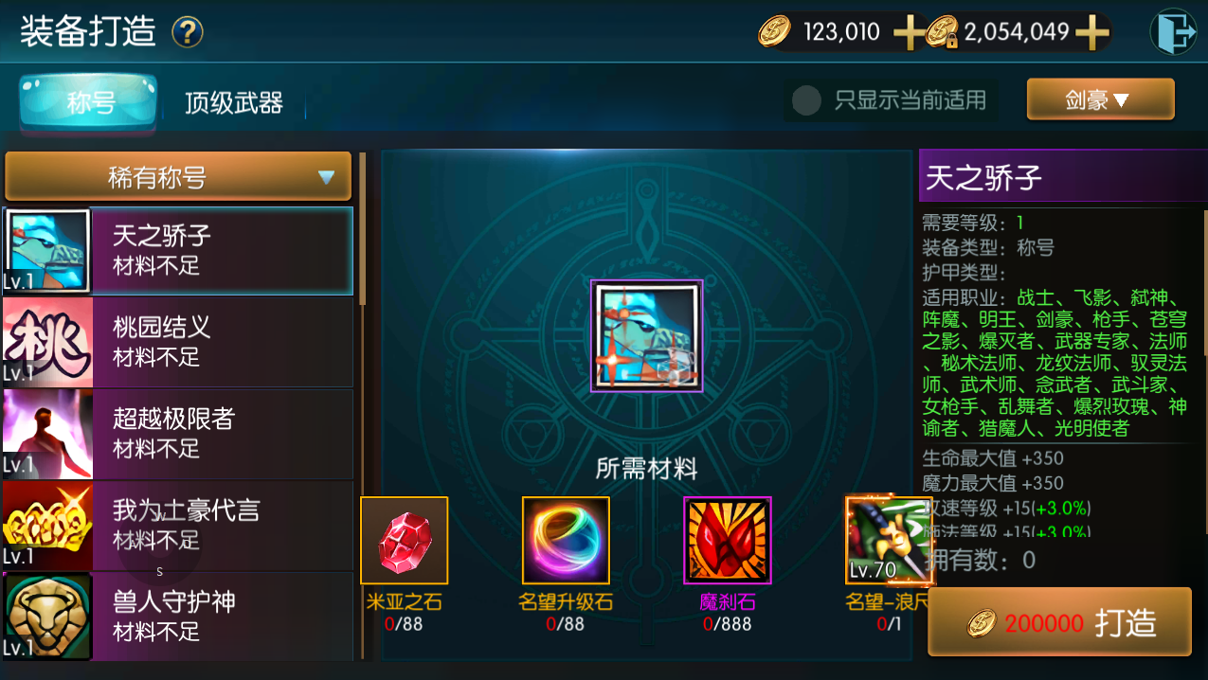Choose 超越极限者 in the title list
The width and height of the screenshot is (1208, 680).
pyautogui.click(x=177, y=434)
